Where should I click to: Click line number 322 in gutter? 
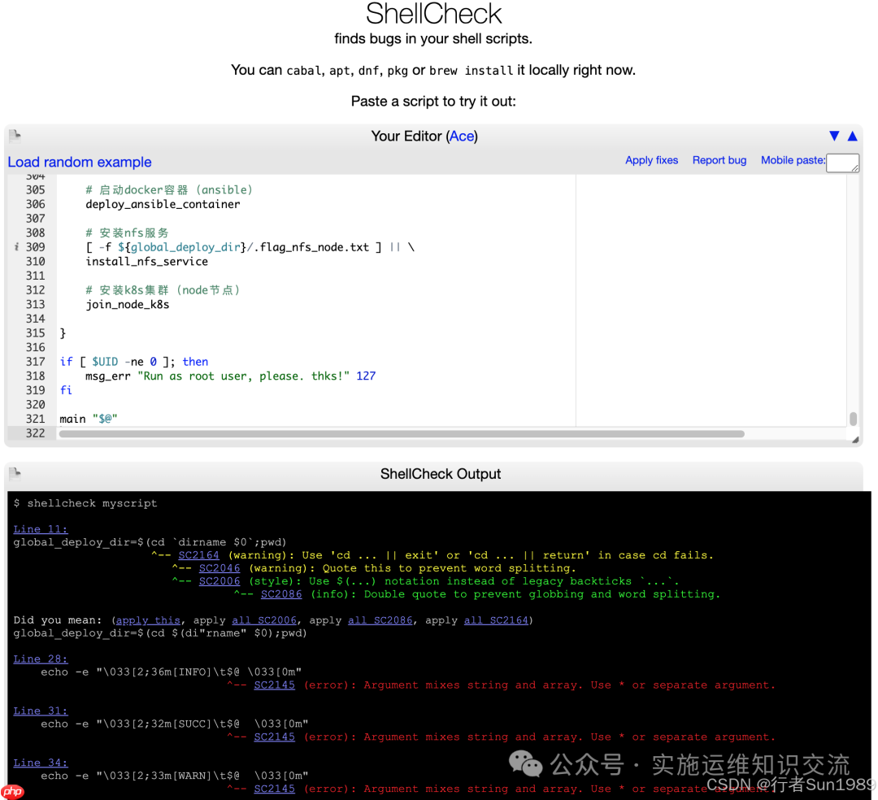point(35,433)
